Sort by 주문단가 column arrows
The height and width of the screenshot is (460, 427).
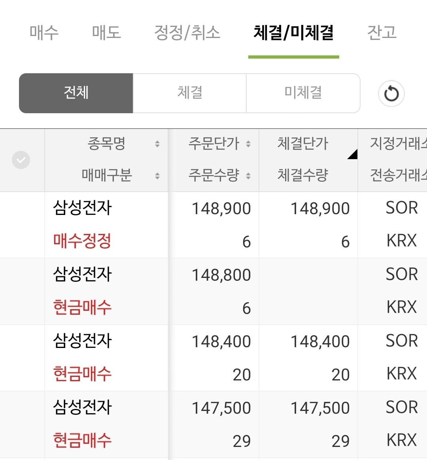pyautogui.click(x=248, y=144)
